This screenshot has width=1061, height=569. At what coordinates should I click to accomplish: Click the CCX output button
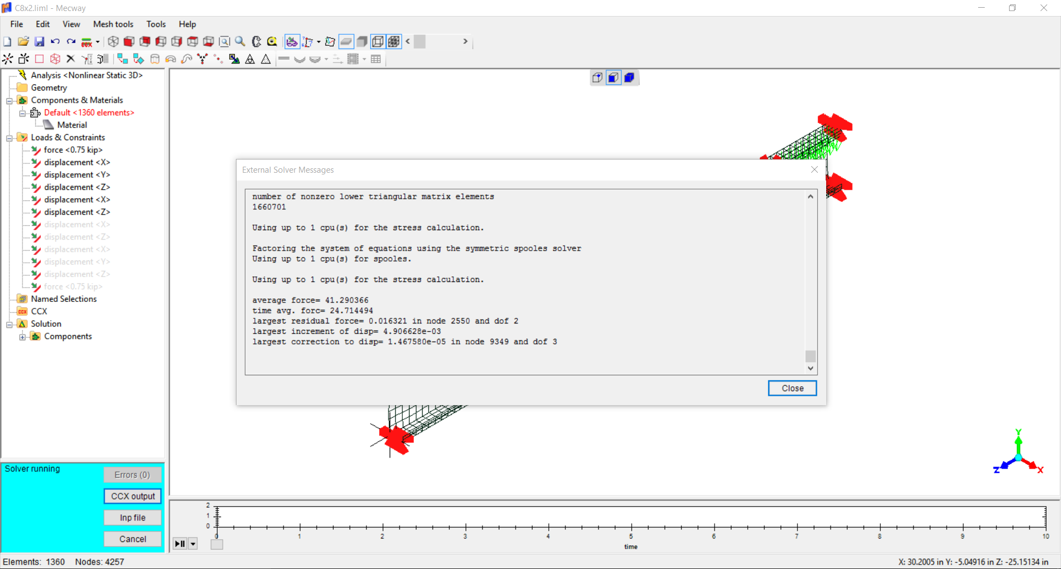coord(133,496)
